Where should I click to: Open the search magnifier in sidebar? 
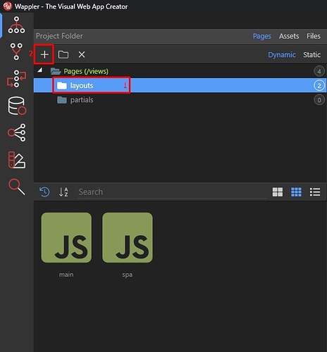16,187
